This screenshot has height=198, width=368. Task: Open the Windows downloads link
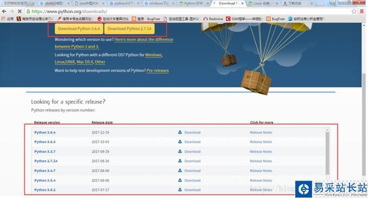click(154, 55)
